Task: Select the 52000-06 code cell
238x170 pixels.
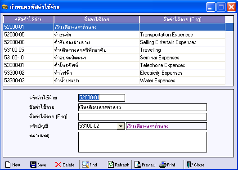Action: pos(28,42)
